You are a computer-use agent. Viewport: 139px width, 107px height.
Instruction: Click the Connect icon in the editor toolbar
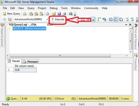(5, 19)
